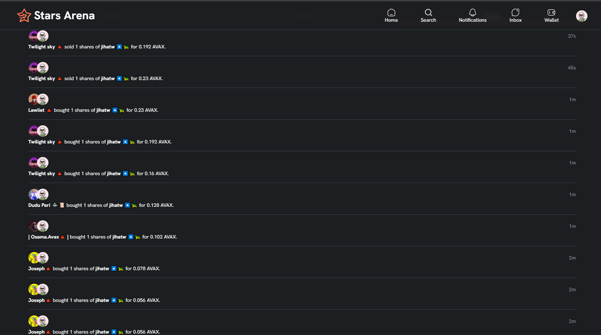Screen dimensions: 601x335
Task: Open the Osama.Avax profile link
Action: (45, 237)
